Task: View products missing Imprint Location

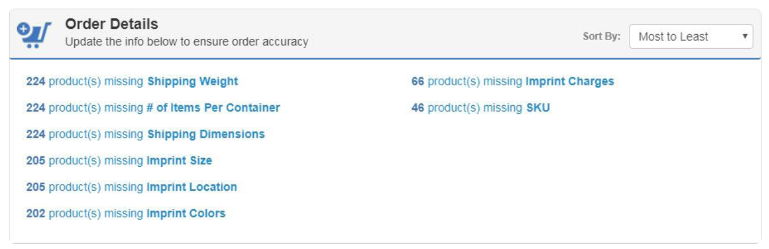Action: click(131, 187)
